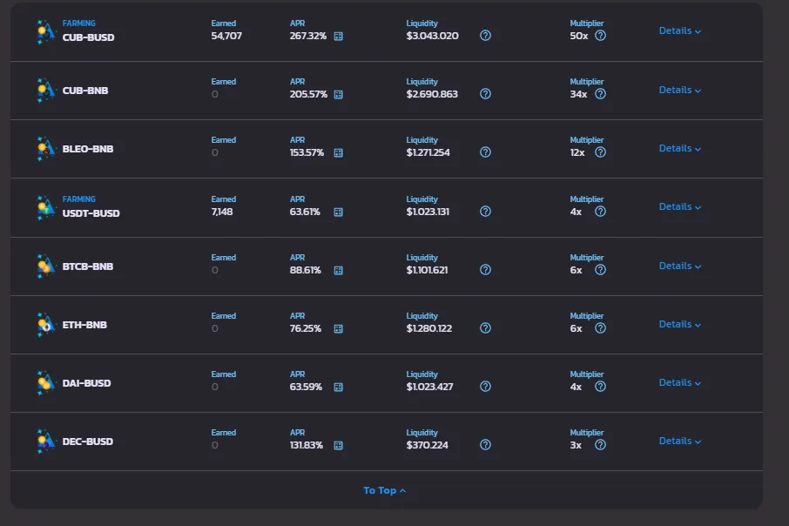Show liquidity help for CUB-BUSD
Image resolution: width=789 pixels, height=526 pixels.
pos(486,36)
